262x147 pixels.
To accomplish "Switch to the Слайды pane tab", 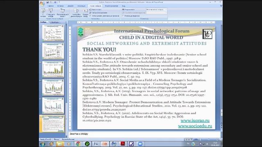I will point(43,22).
